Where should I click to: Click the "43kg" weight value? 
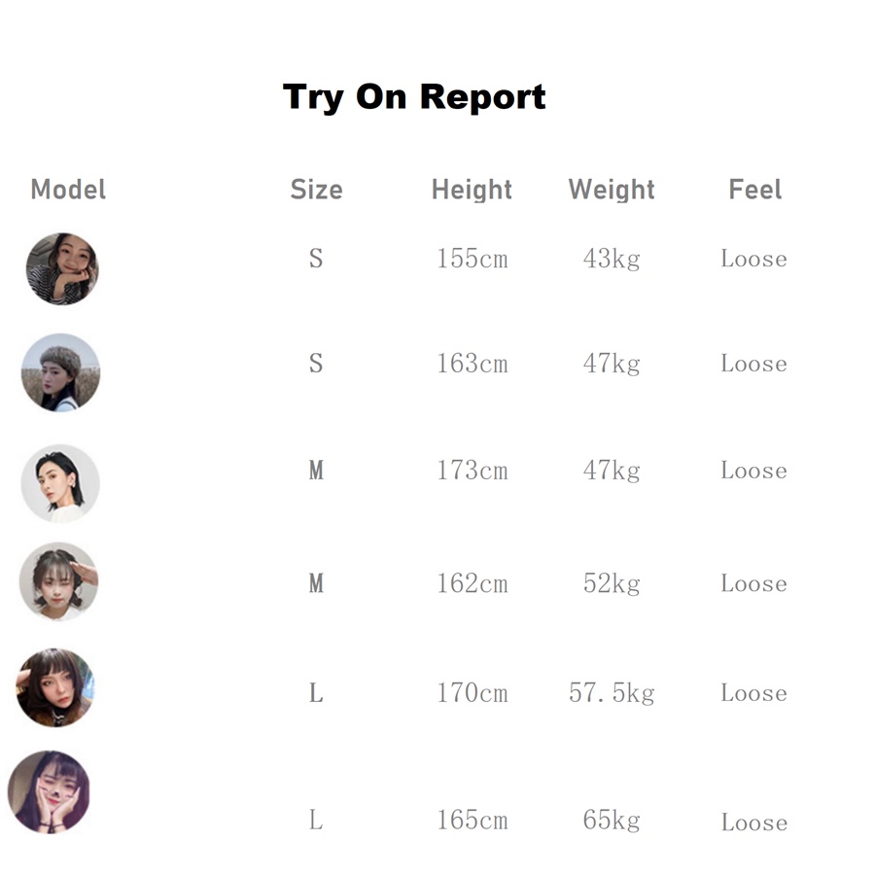point(612,259)
